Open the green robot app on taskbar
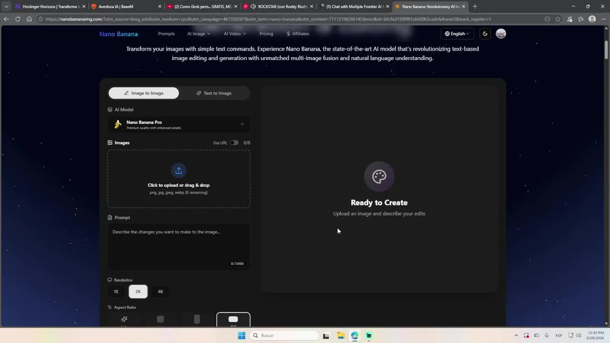 pos(369,335)
